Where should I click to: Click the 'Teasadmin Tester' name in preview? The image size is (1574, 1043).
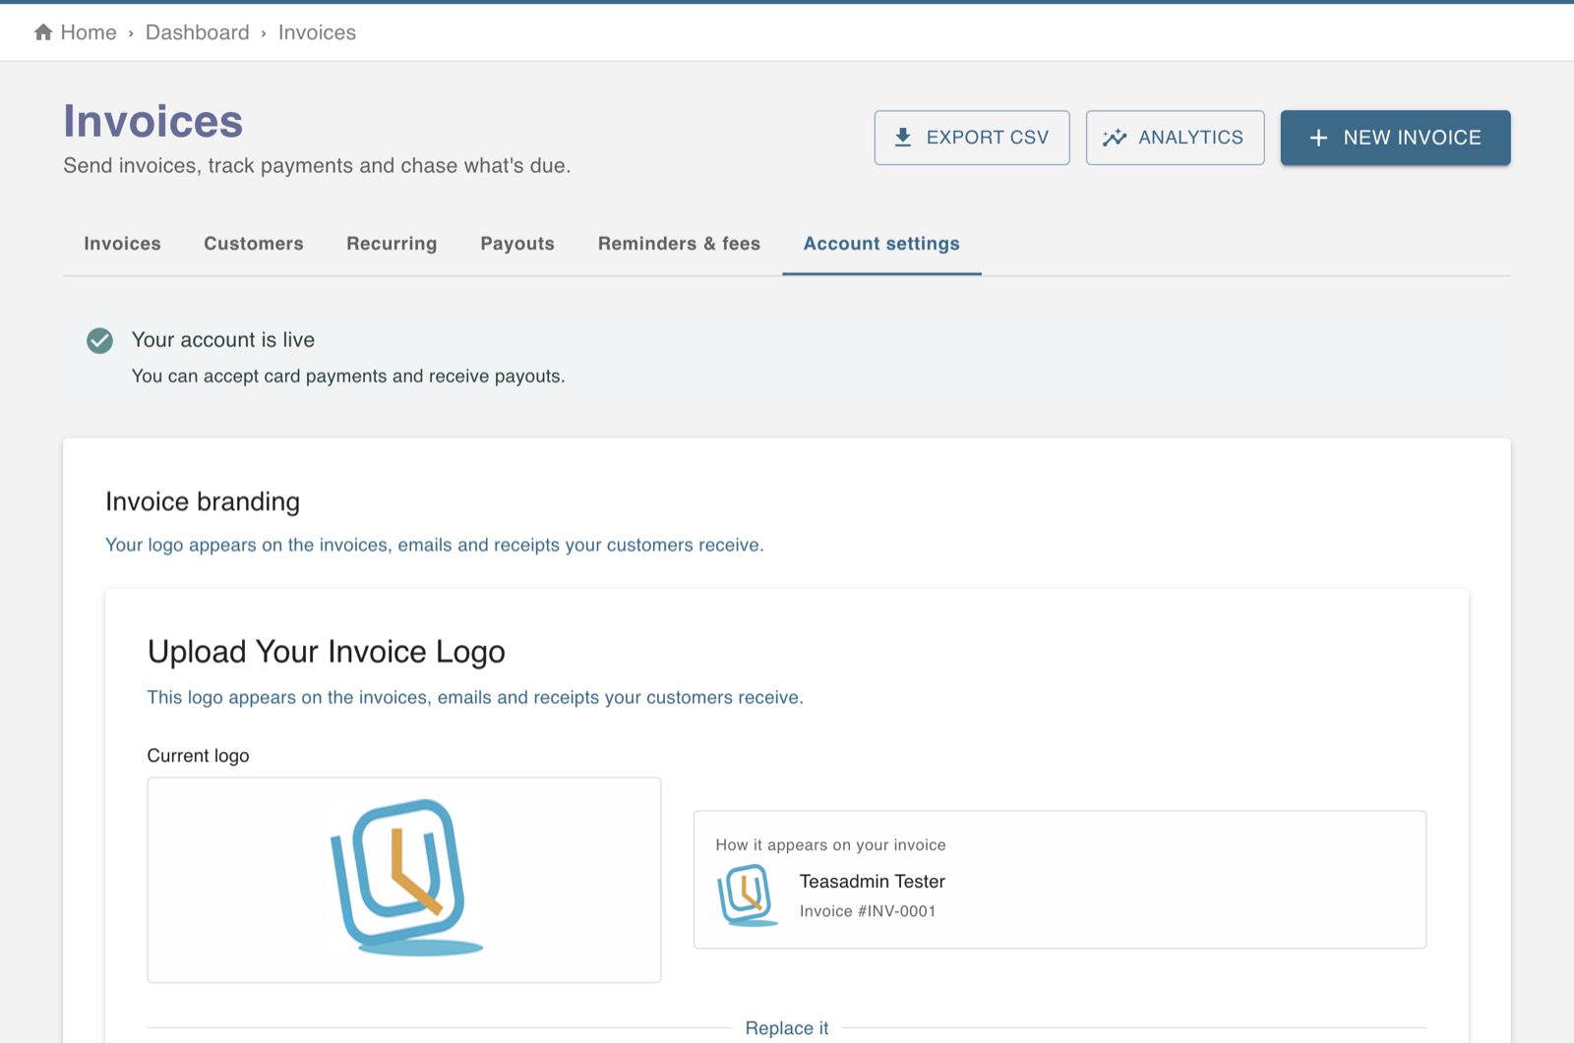(872, 882)
